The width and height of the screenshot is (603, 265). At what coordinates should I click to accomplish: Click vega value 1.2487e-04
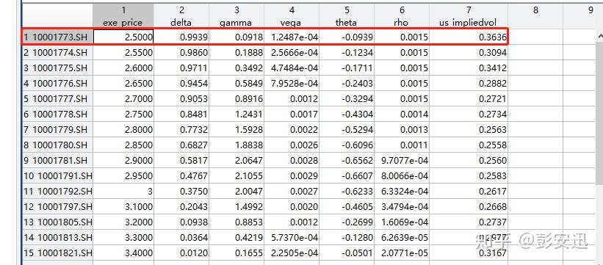292,37
